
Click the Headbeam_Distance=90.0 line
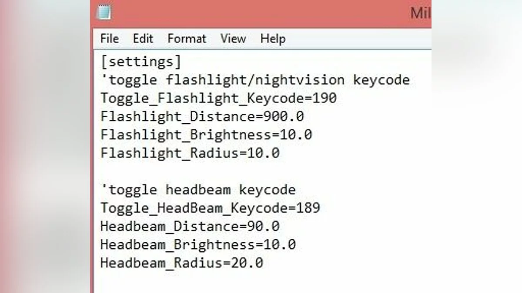(x=190, y=226)
